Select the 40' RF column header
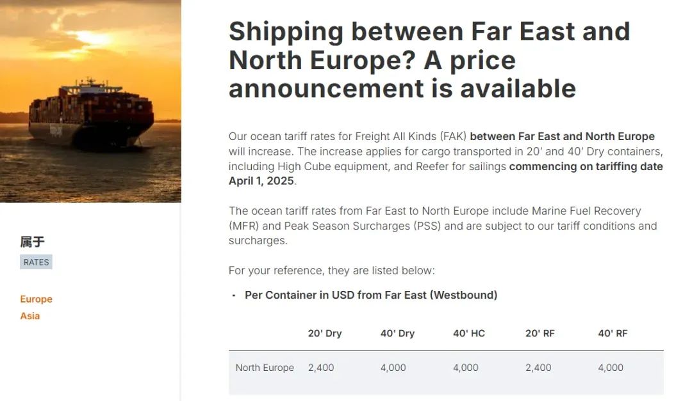This screenshot has width=692, height=401. [613, 334]
